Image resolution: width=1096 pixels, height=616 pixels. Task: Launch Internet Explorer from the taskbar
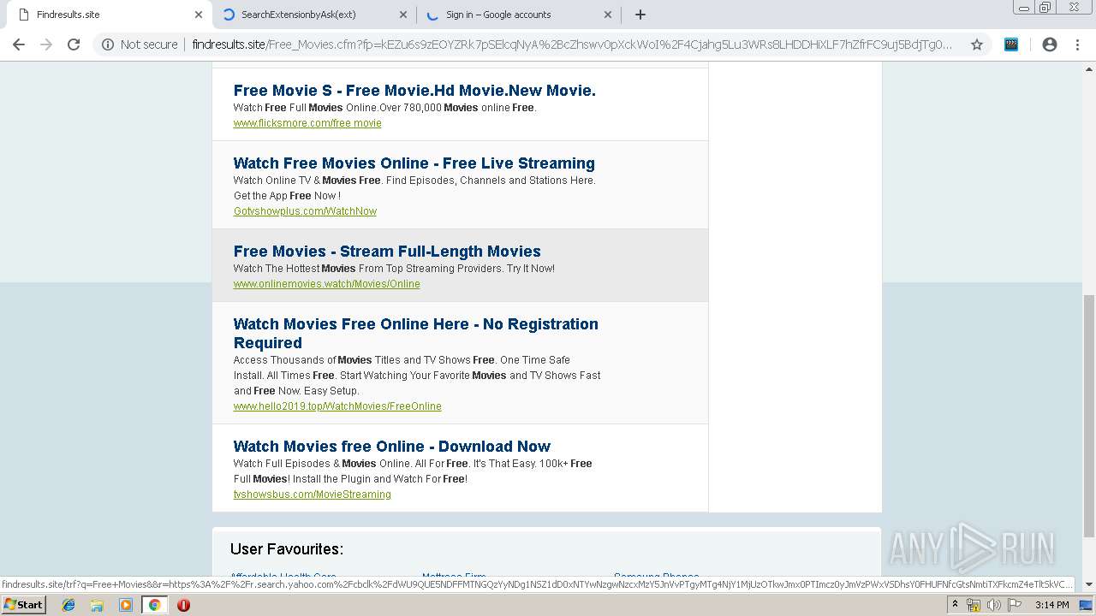click(68, 605)
